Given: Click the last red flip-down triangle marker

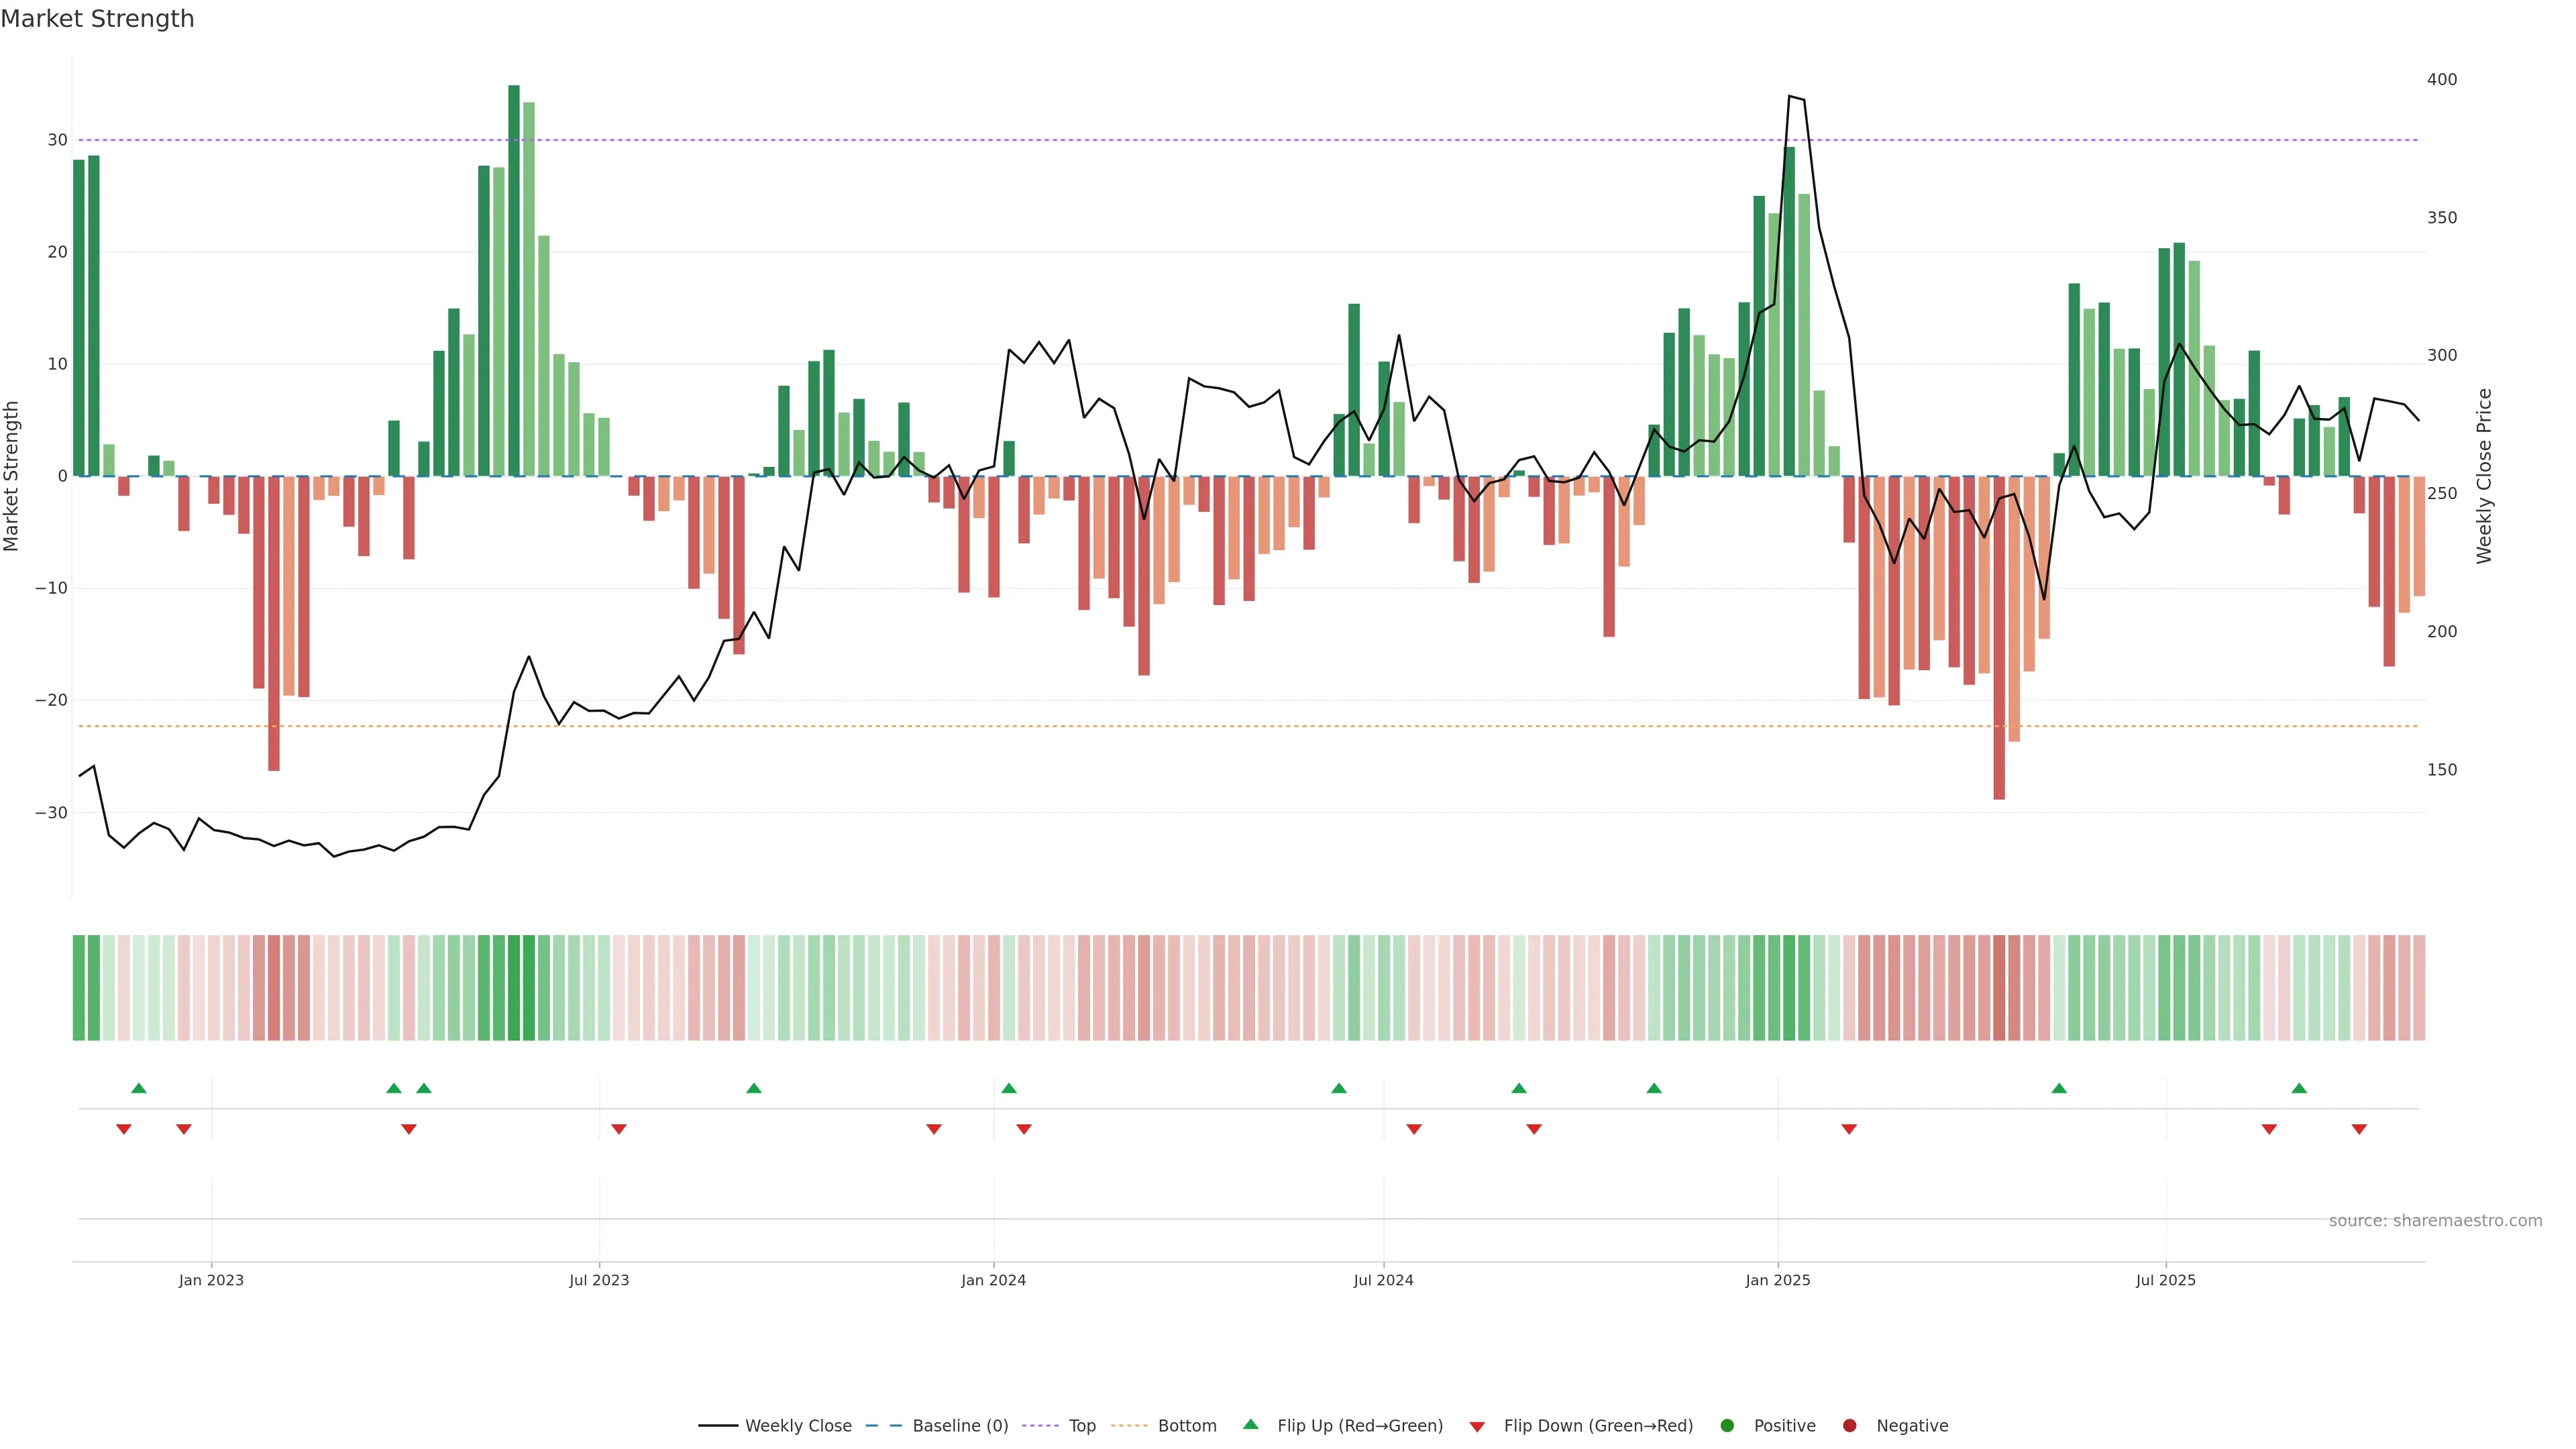Looking at the screenshot, I should pyautogui.click(x=2359, y=1129).
